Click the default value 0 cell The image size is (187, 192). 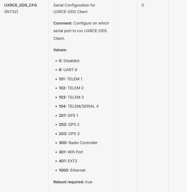[143, 5]
